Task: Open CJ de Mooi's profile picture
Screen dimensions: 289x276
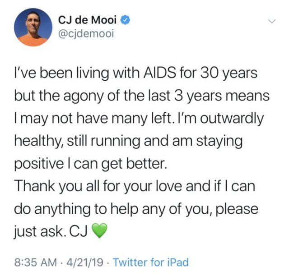Action: click(32, 27)
